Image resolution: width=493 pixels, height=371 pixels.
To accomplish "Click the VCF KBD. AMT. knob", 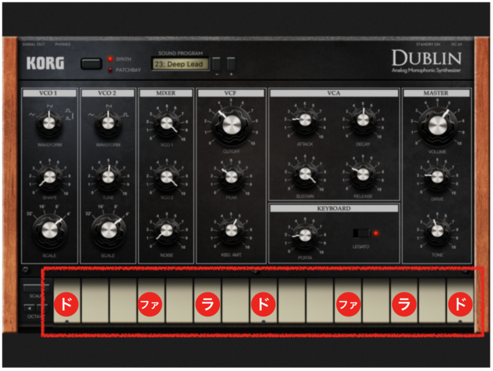I will point(232,231).
